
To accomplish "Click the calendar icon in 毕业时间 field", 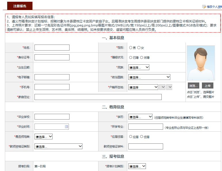I will point(66,126).
